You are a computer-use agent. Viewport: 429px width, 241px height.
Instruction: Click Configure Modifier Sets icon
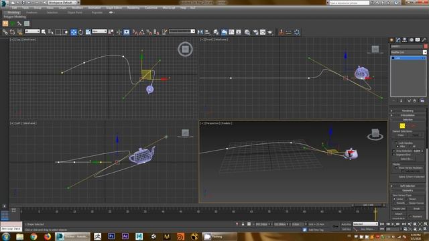coord(422,100)
